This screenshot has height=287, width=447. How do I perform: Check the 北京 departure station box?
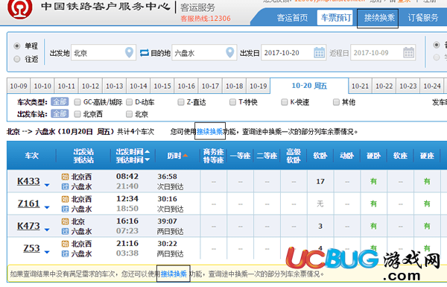pyautogui.click(x=129, y=114)
